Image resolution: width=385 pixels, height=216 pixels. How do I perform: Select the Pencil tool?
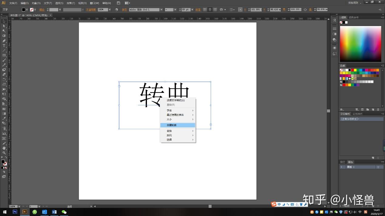tap(4, 65)
